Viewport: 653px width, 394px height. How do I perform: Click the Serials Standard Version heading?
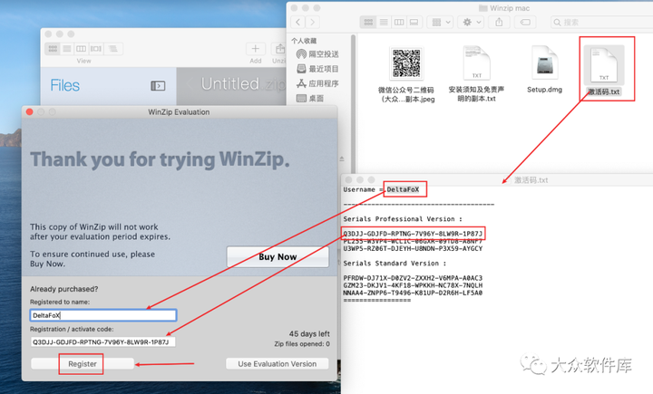point(395,264)
